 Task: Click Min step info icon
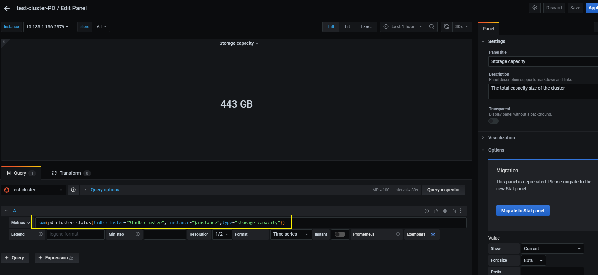[x=138, y=234]
